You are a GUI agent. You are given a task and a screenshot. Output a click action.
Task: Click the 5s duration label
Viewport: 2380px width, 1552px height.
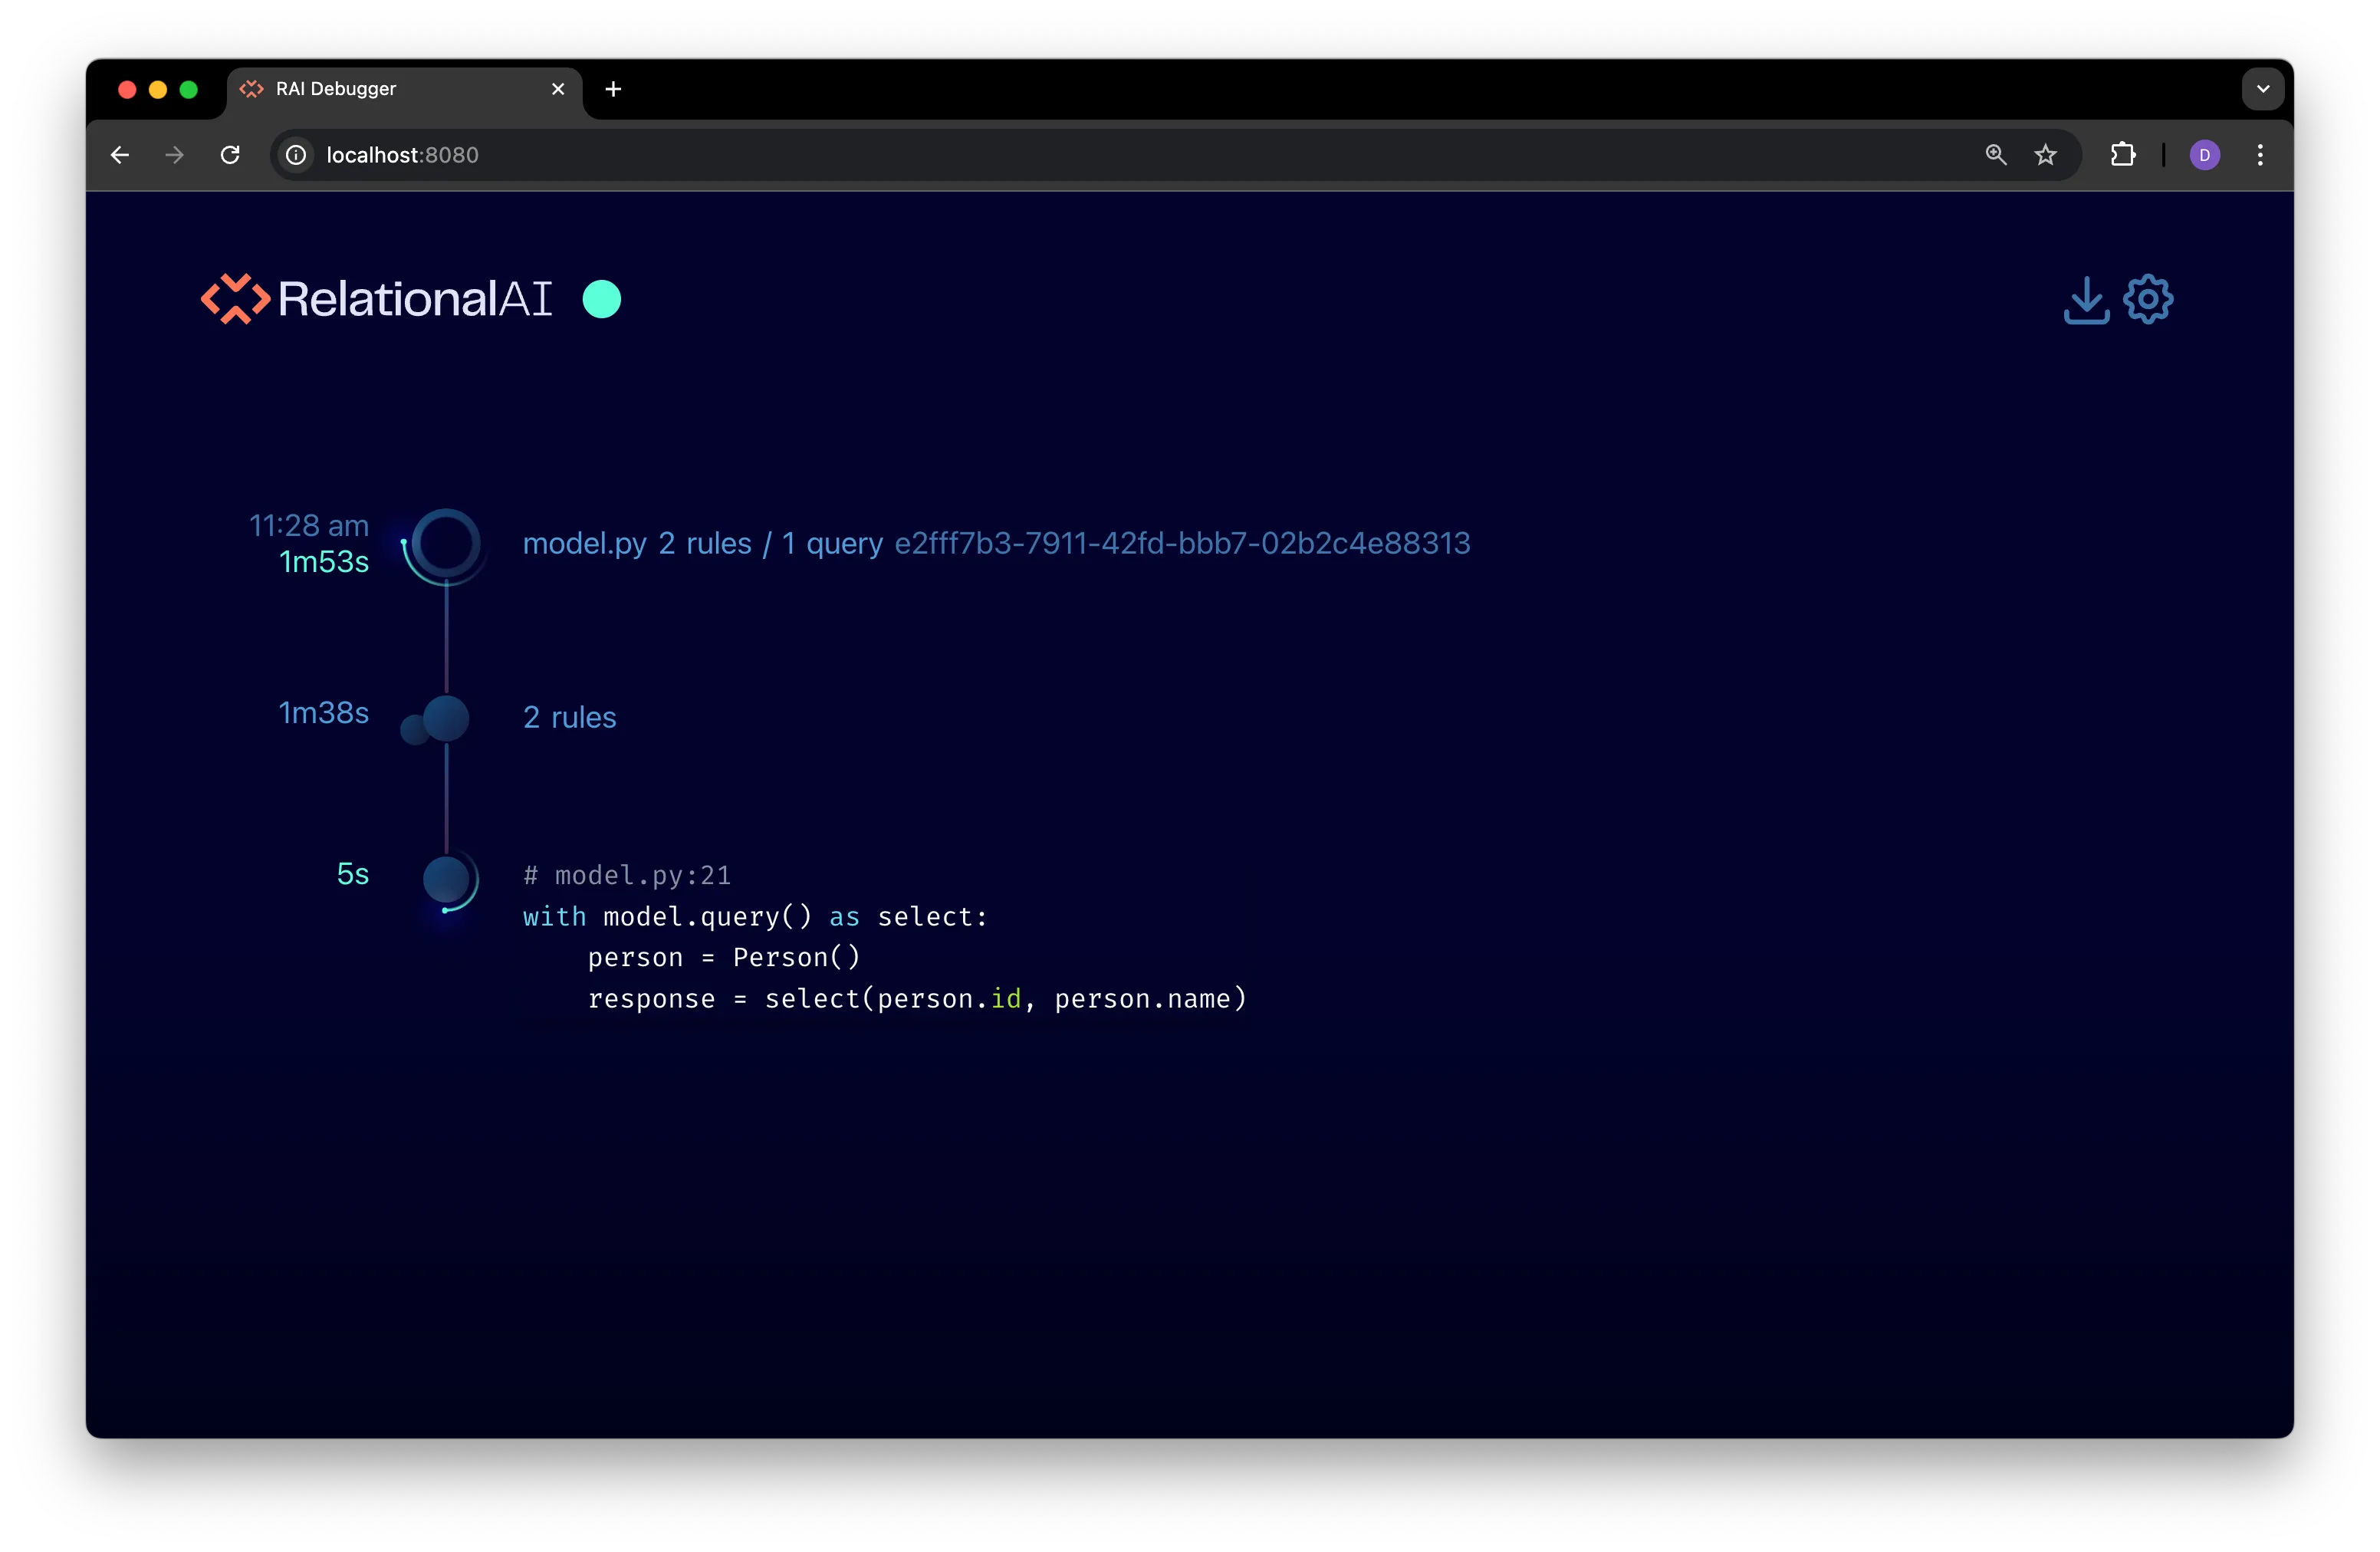point(353,874)
